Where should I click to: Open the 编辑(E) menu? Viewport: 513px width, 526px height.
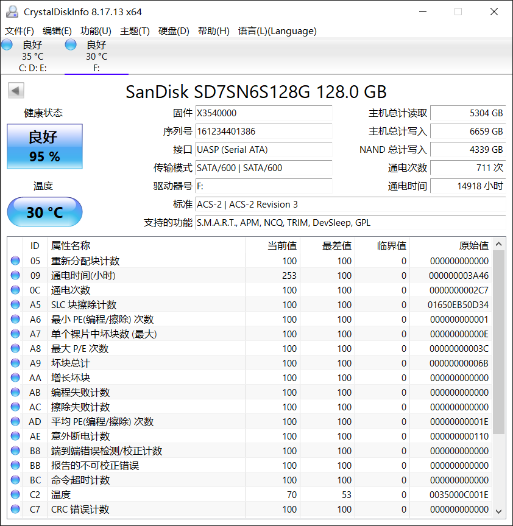(57, 31)
